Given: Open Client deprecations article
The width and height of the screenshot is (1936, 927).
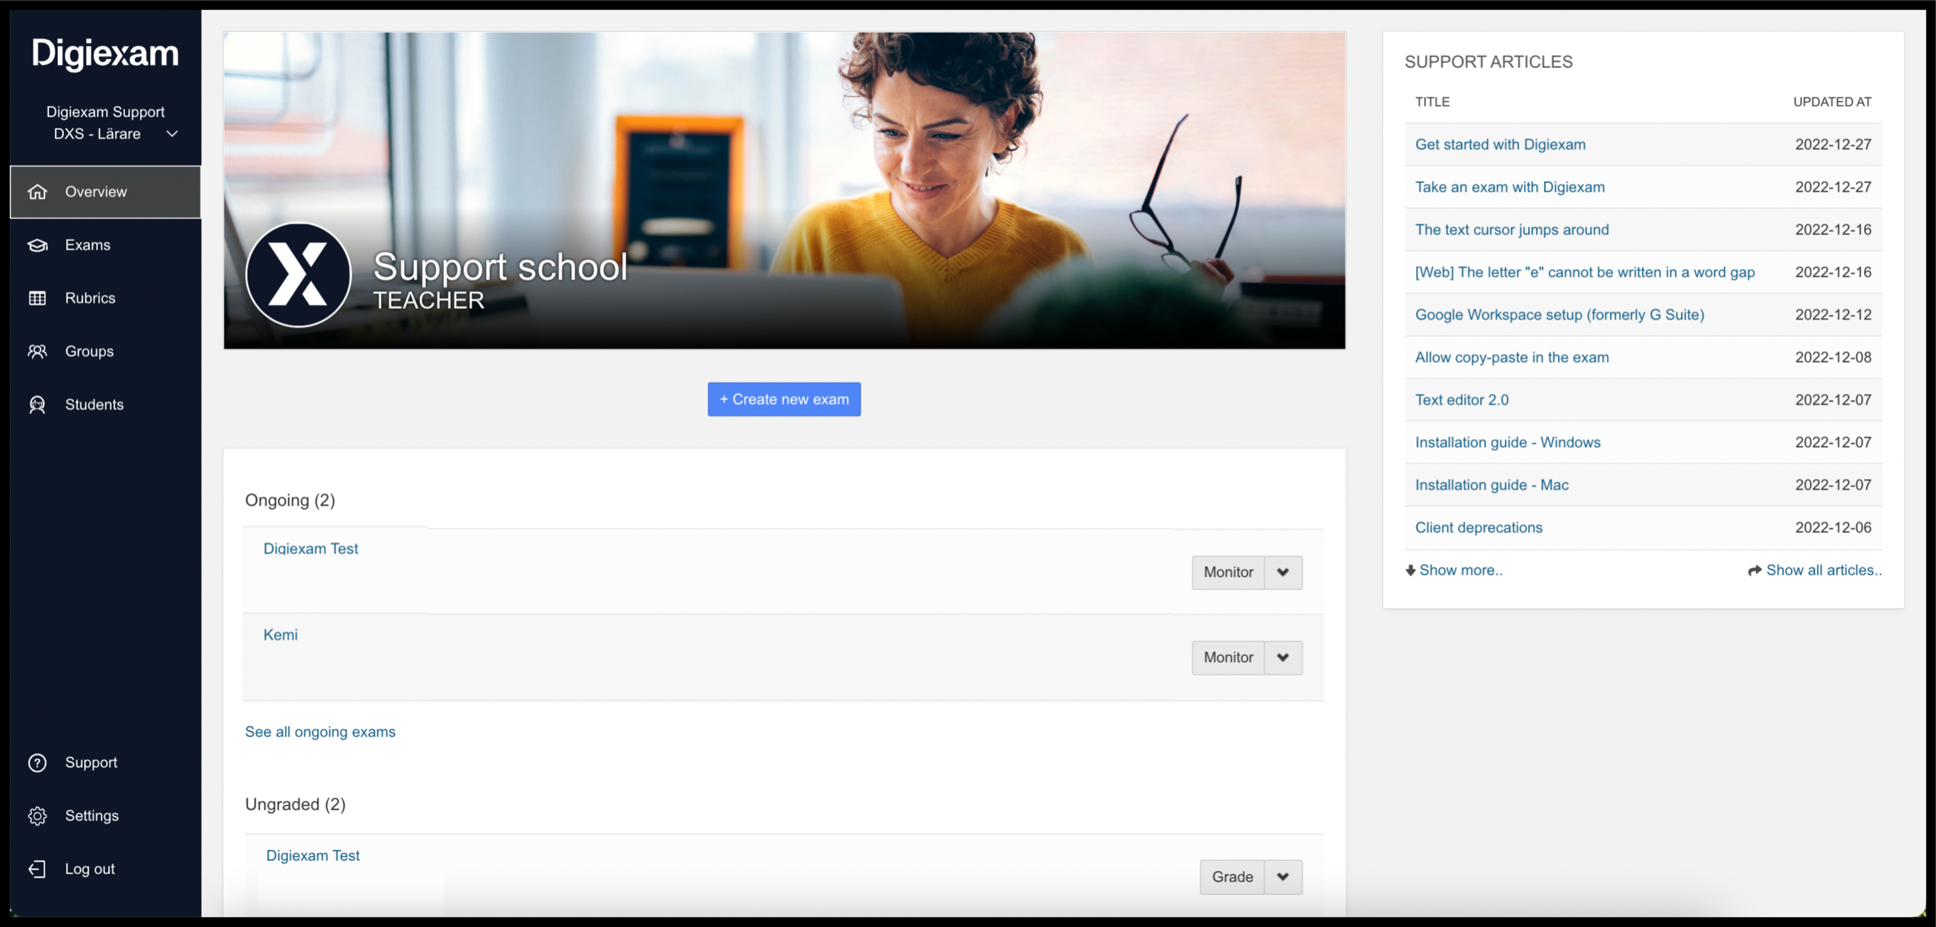Looking at the screenshot, I should (1479, 528).
